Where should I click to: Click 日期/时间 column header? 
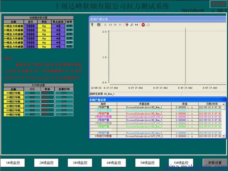click(x=210, y=104)
